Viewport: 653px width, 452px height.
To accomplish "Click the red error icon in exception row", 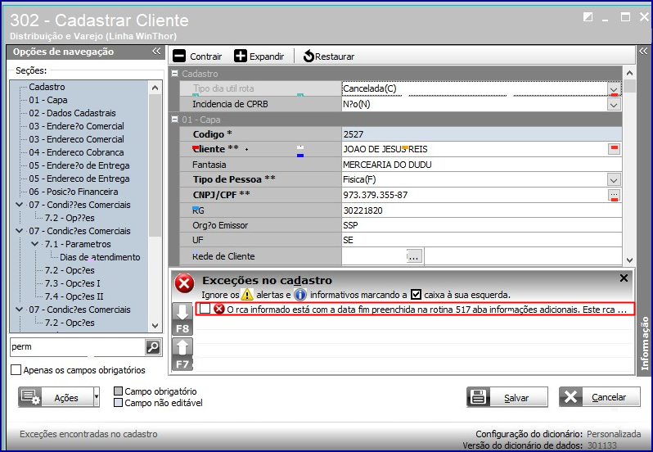I will click(x=219, y=309).
